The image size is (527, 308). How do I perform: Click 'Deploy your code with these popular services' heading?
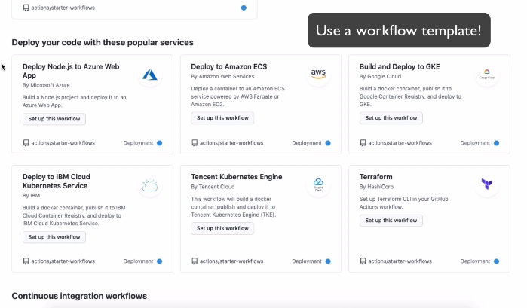[x=103, y=43]
